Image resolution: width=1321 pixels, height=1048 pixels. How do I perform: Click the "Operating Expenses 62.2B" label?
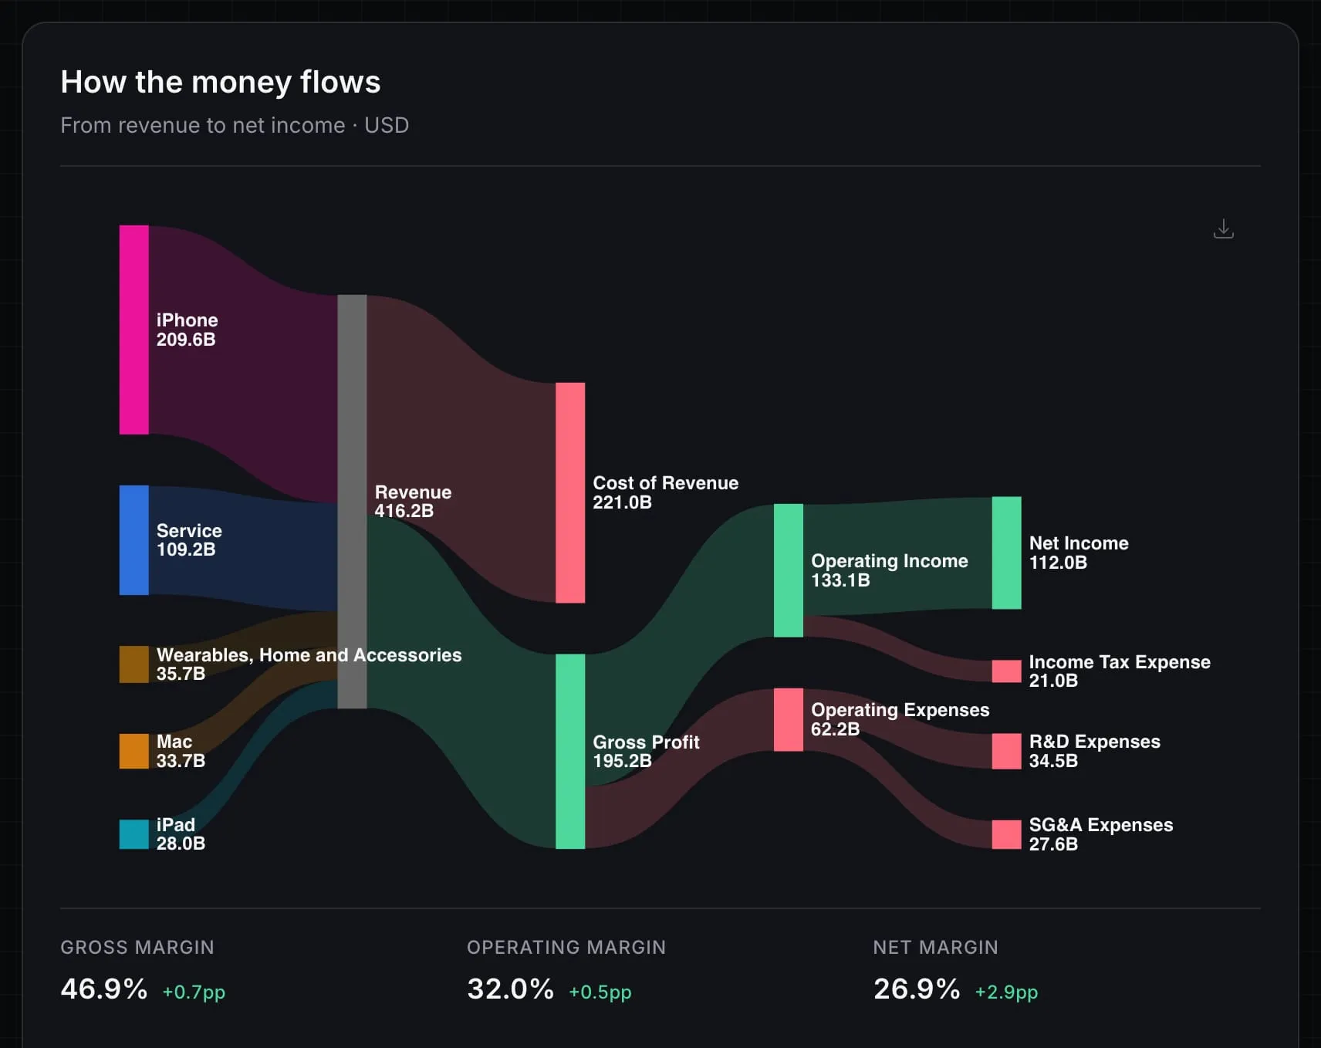pos(900,719)
